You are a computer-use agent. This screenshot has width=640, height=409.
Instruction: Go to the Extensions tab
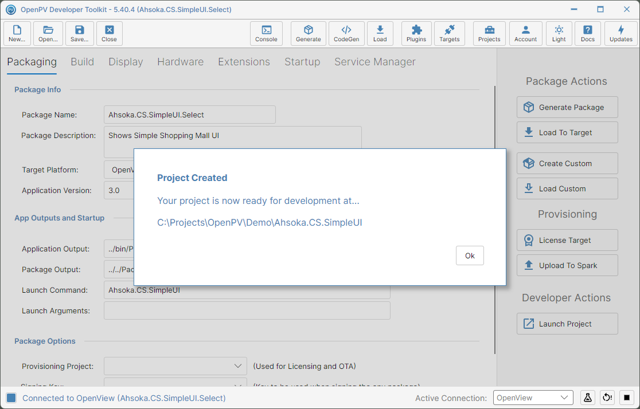244,62
